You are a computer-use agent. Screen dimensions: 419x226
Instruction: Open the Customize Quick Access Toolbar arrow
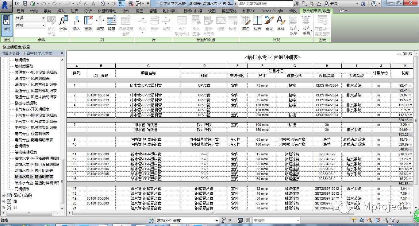[x=148, y=4]
